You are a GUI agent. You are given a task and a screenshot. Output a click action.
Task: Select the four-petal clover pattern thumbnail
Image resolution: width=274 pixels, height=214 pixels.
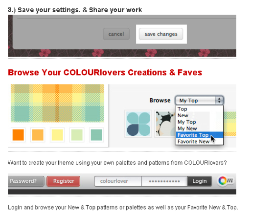[138, 124]
